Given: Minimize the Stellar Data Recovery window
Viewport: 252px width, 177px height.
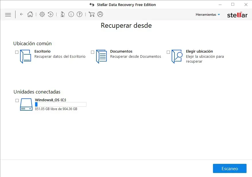Looking at the screenshot, I should click(x=220, y=5).
